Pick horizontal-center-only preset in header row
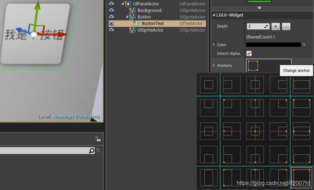314x190 pixels. (x=255, y=85)
